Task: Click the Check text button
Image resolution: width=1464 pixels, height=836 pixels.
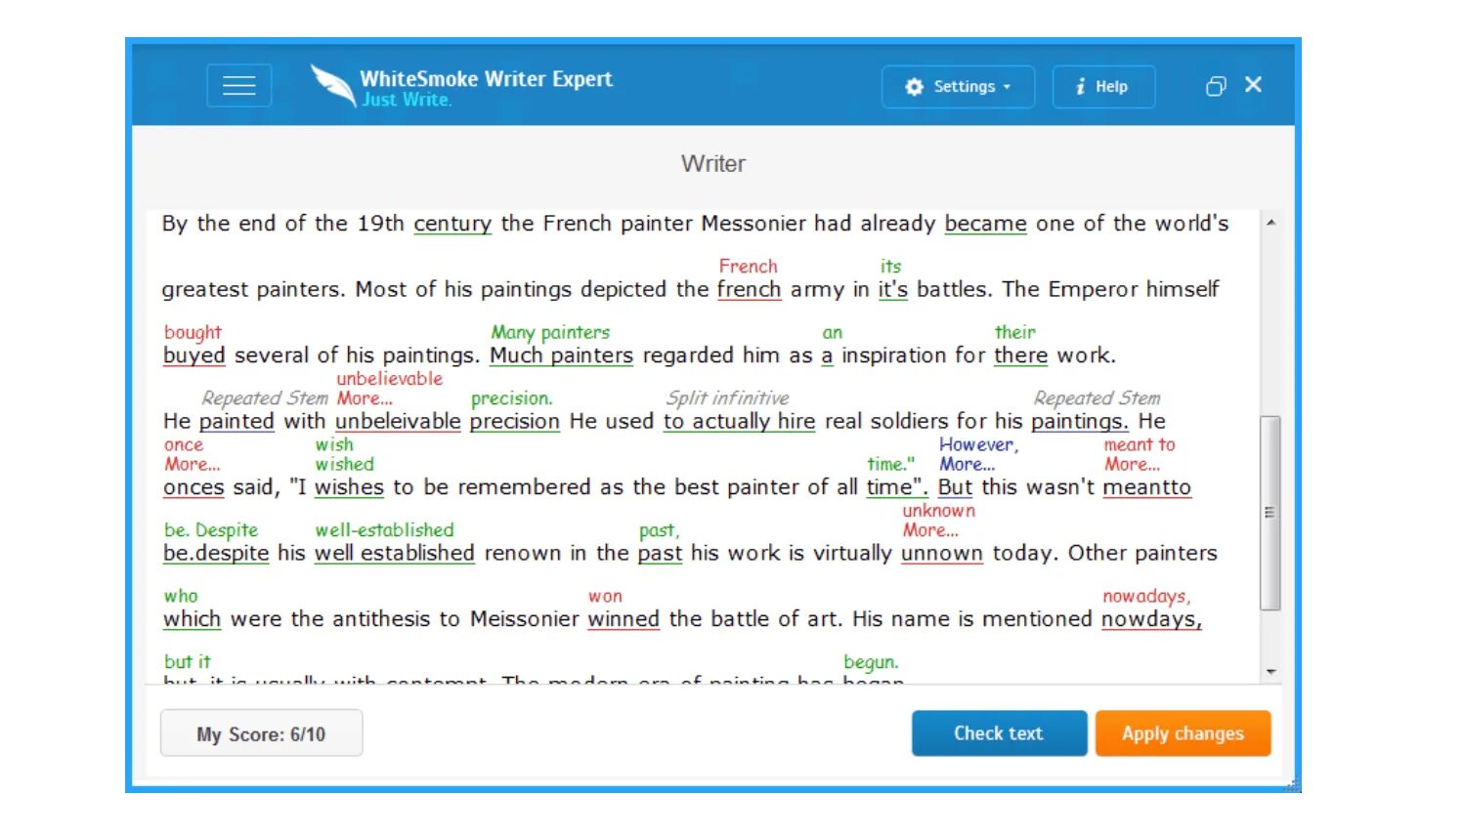Action: [x=999, y=733]
